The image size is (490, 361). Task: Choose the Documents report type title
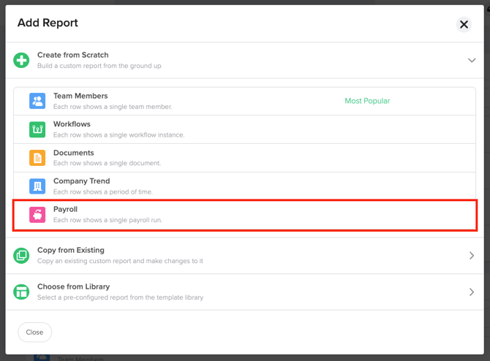tap(74, 153)
